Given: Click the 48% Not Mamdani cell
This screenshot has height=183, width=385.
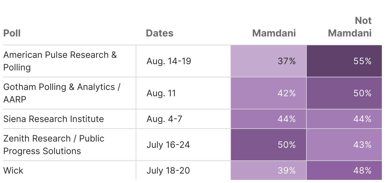Looking at the screenshot, I should point(344,170).
